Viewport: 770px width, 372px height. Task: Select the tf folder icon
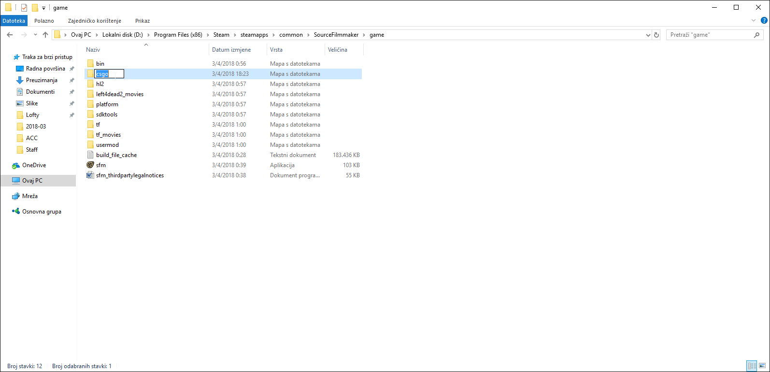(x=90, y=124)
